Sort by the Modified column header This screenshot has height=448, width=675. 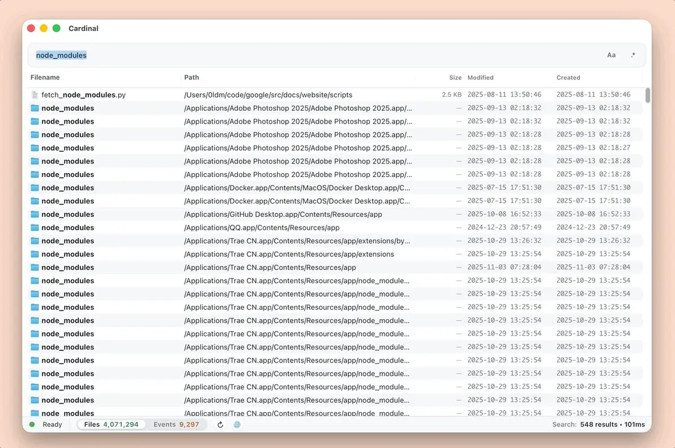pos(480,78)
